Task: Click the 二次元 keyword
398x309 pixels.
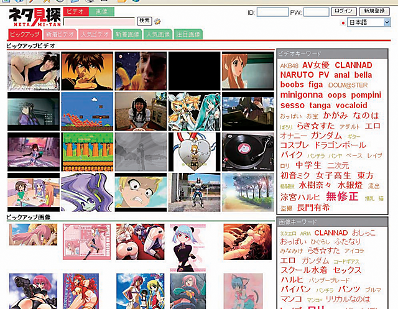Action: 338,165
